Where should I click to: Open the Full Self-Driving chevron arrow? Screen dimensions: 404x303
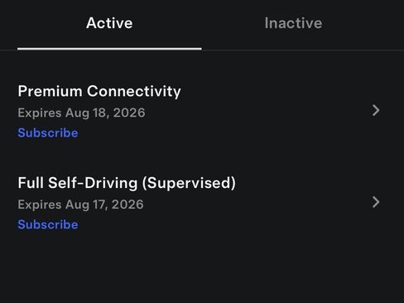[376, 202]
